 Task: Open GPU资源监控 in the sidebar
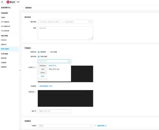(x=5, y=22)
